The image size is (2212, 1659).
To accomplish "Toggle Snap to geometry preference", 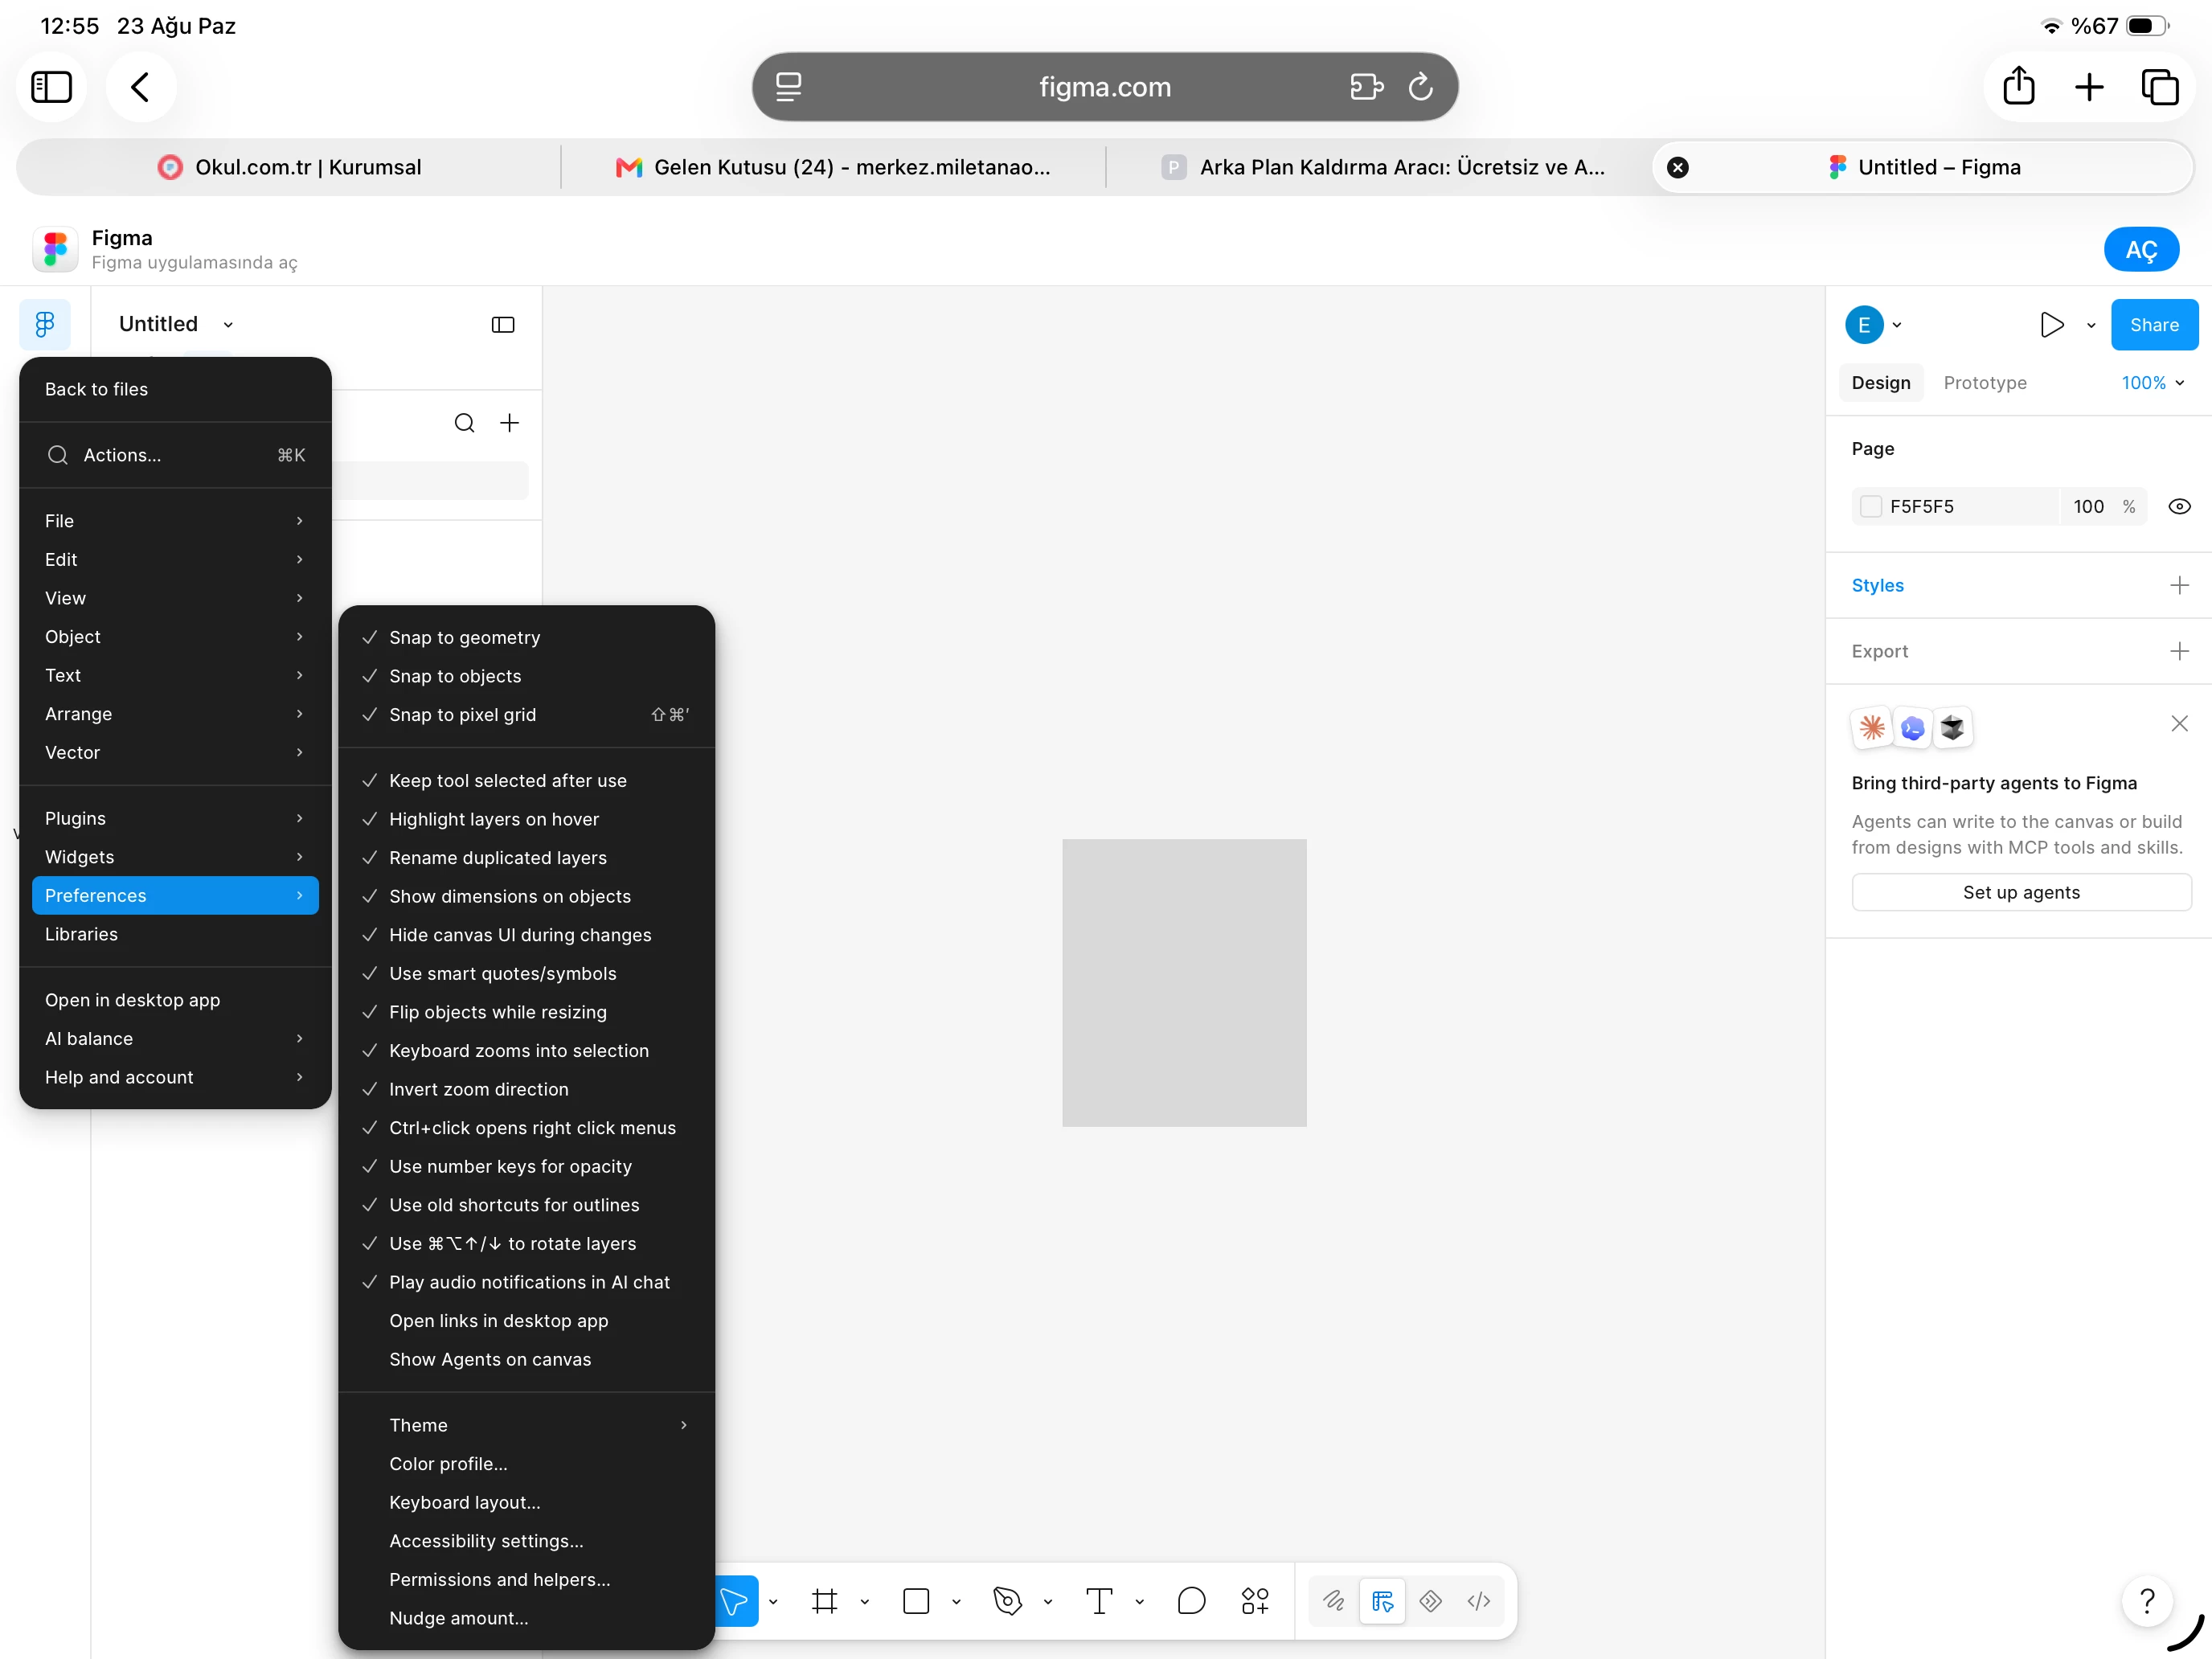I will tap(527, 638).
